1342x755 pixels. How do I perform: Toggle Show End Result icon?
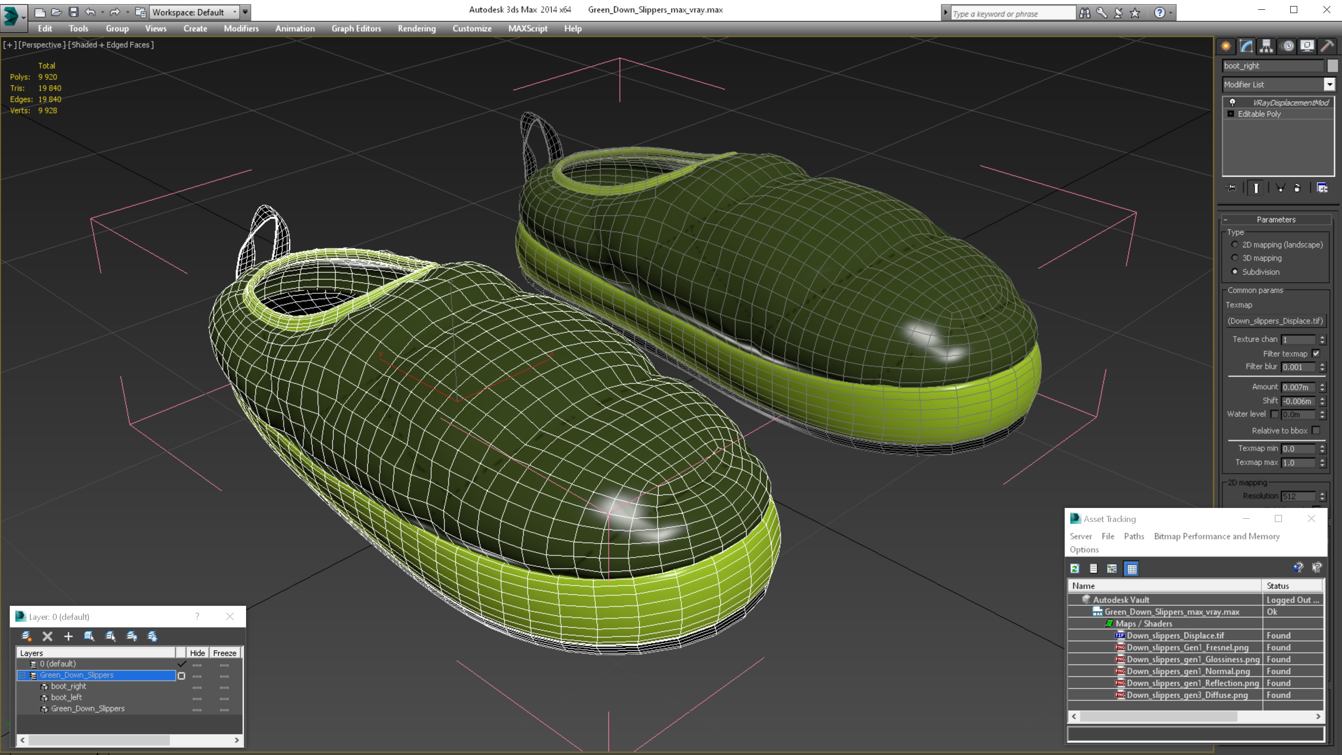point(1256,188)
